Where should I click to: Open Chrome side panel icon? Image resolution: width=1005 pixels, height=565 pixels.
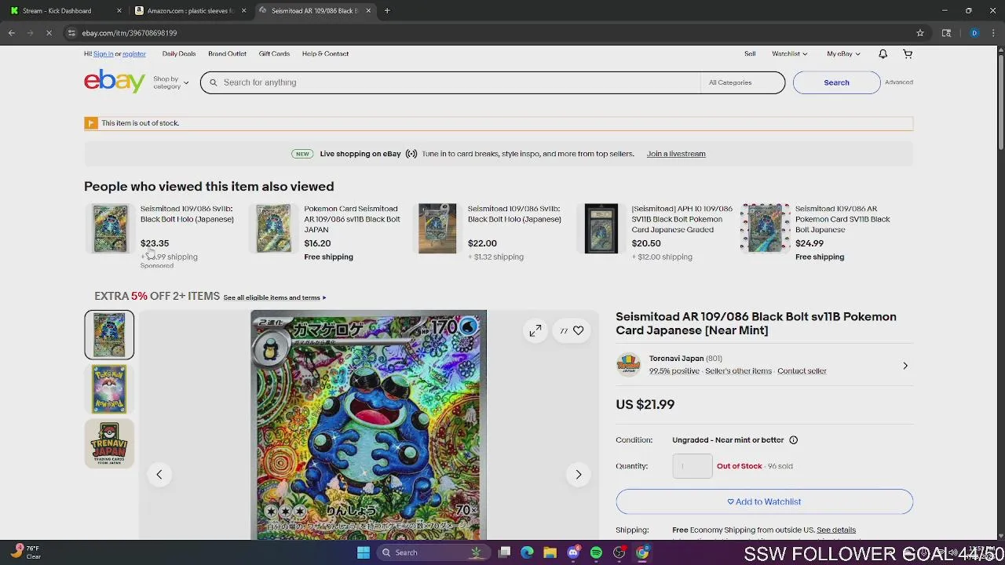point(946,33)
